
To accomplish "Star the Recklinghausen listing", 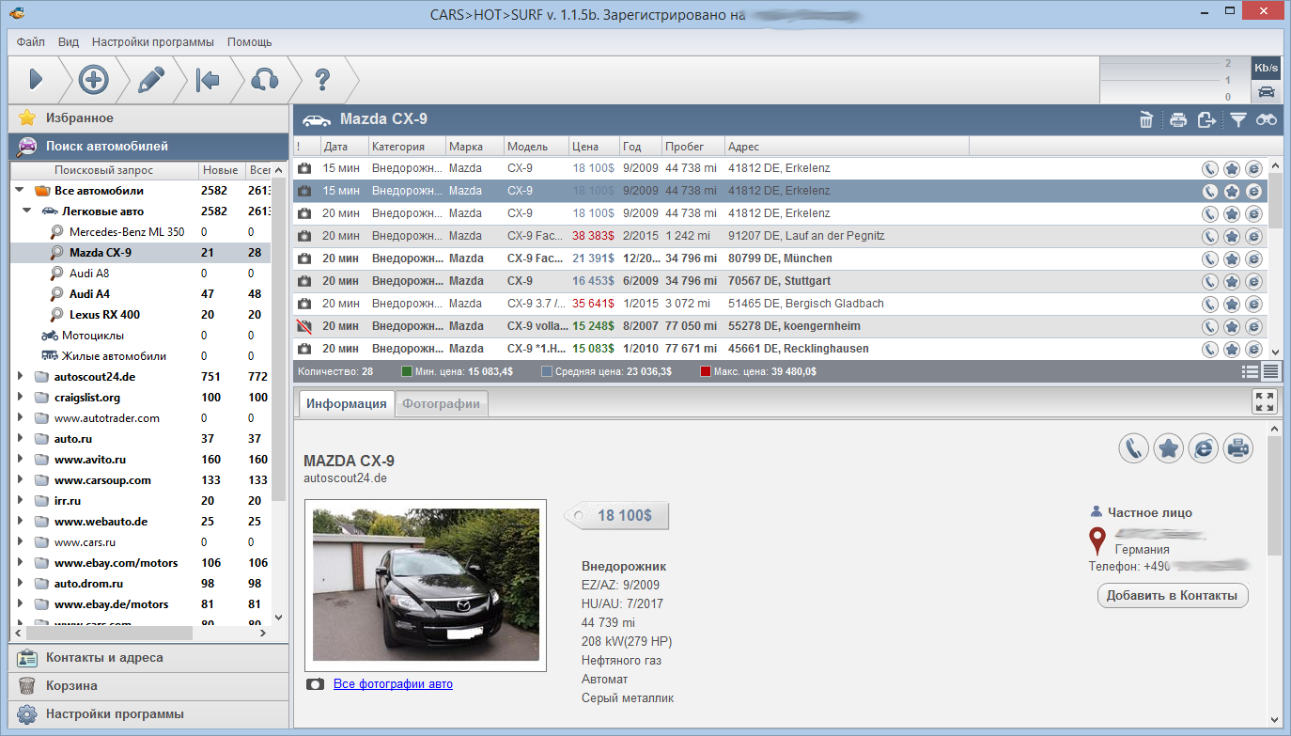I will click(x=1232, y=349).
